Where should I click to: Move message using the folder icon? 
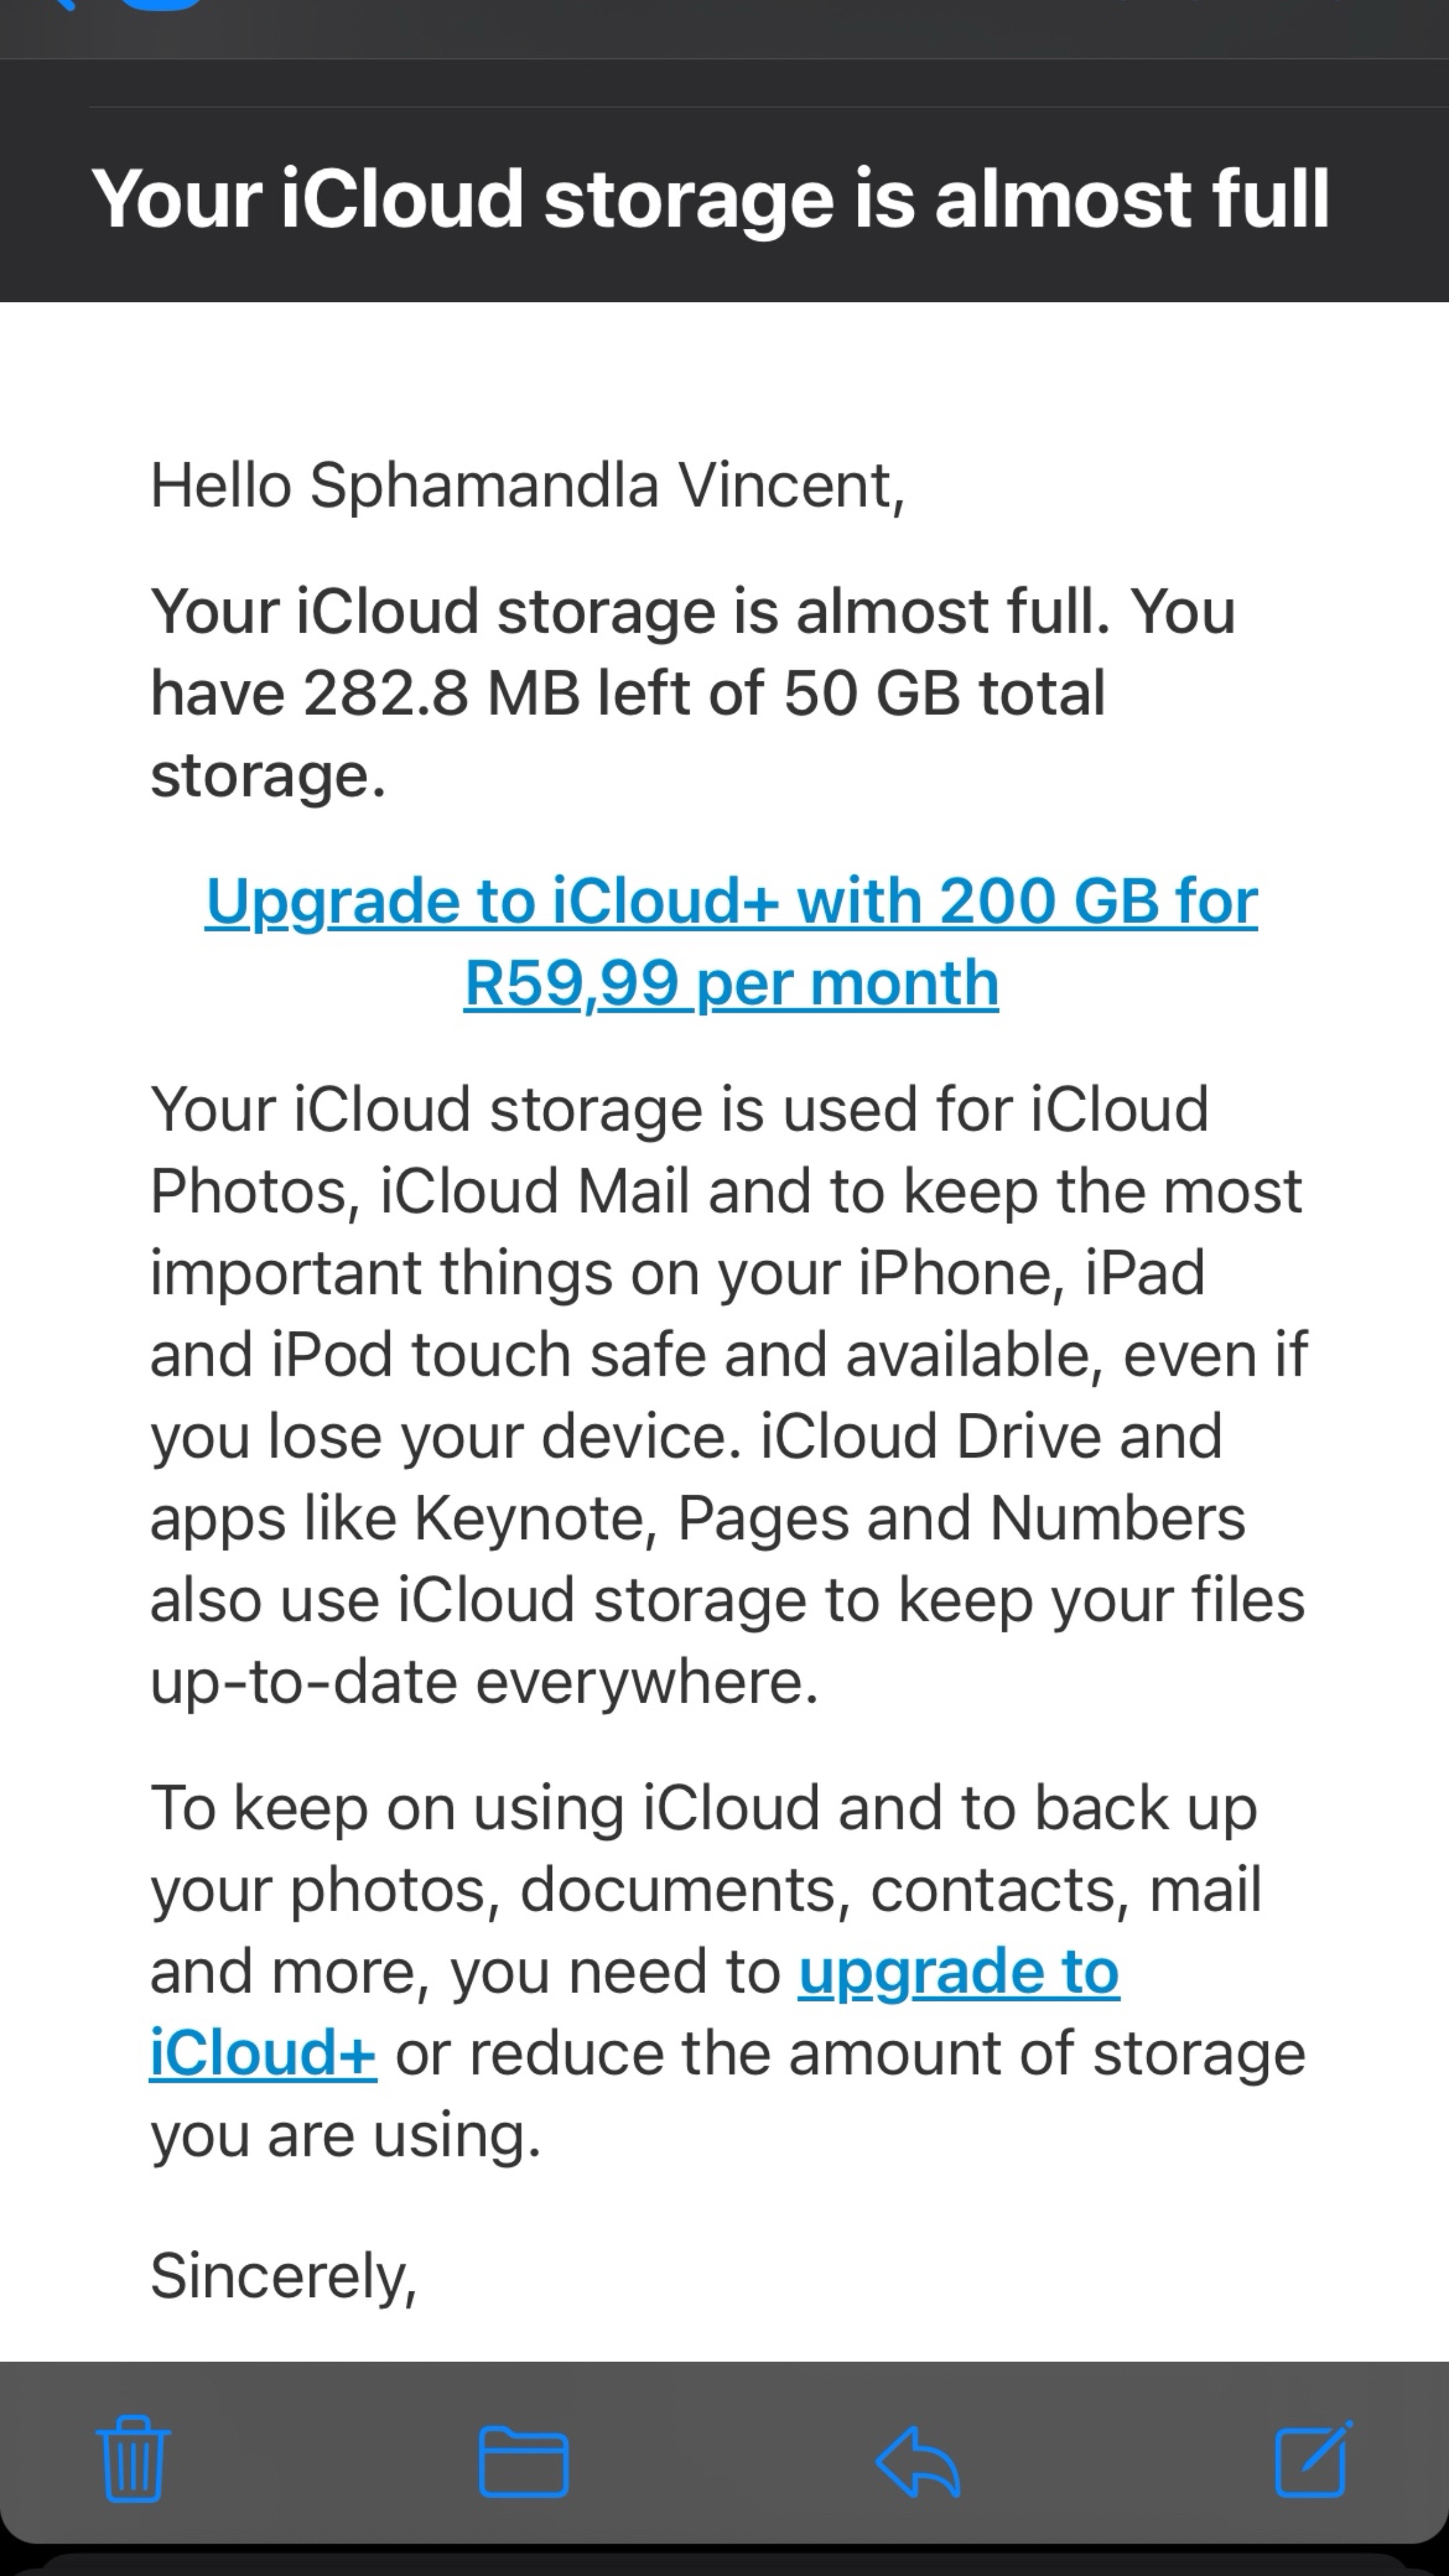coord(523,2460)
